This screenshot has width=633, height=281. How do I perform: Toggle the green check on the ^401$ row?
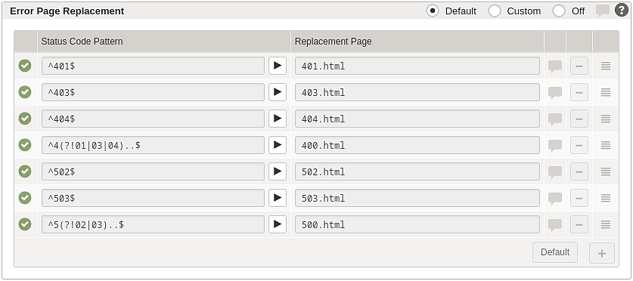[25, 66]
